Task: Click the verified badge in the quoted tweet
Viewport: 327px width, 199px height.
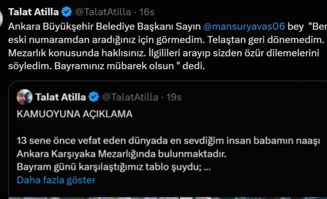Action: (94, 97)
